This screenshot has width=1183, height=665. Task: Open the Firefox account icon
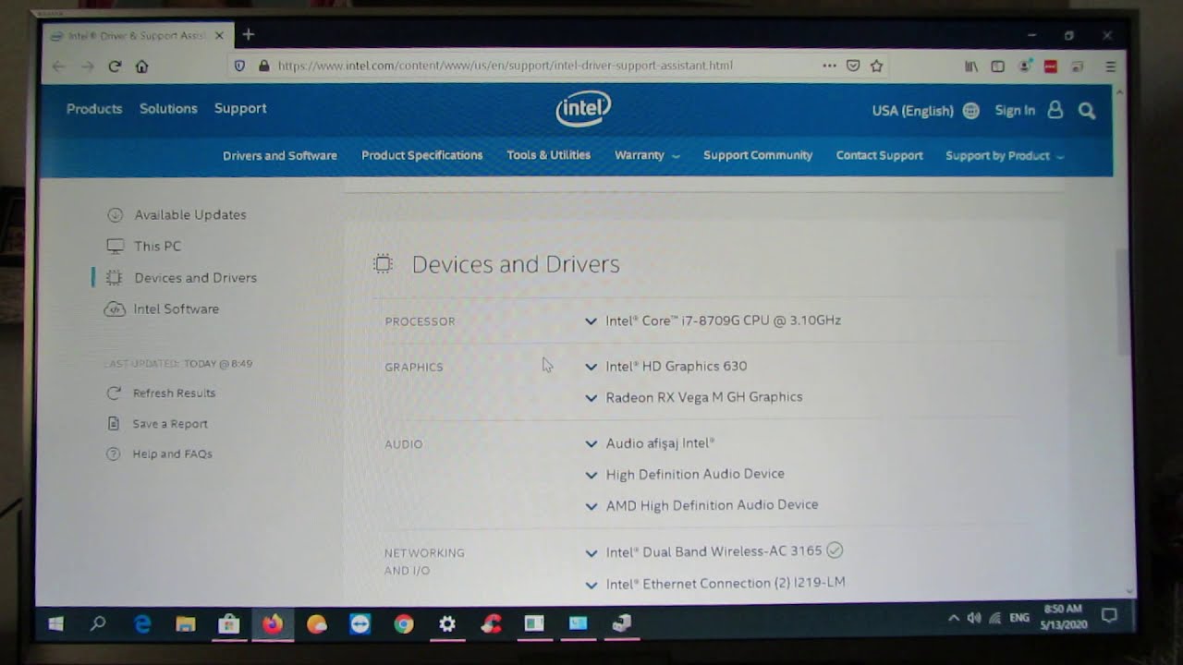(x=1024, y=66)
